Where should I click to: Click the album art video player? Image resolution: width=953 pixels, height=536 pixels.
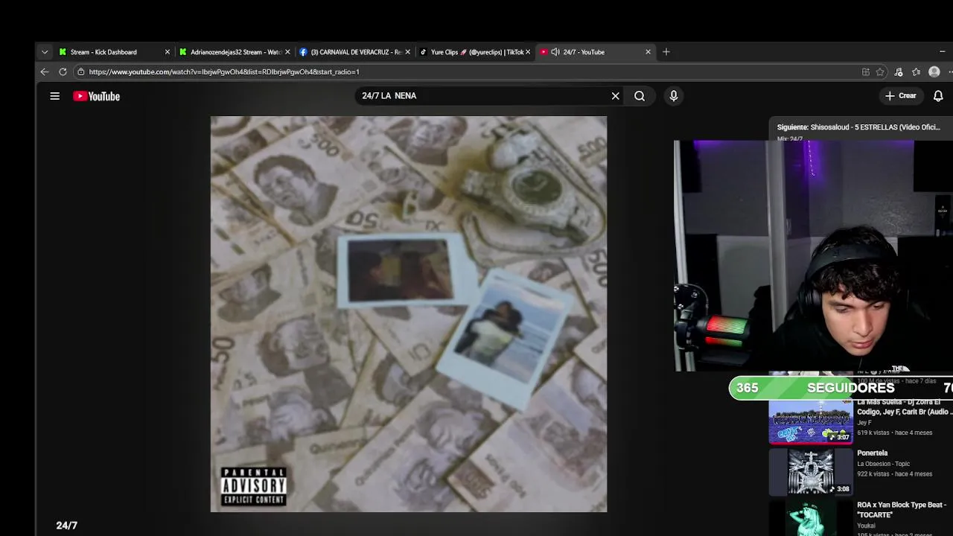tap(409, 314)
